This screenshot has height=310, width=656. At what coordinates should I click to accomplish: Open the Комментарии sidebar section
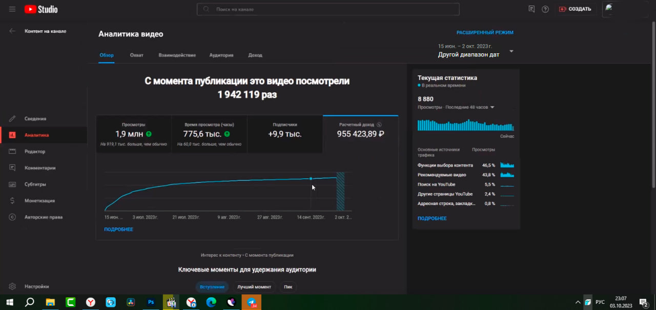(x=39, y=168)
